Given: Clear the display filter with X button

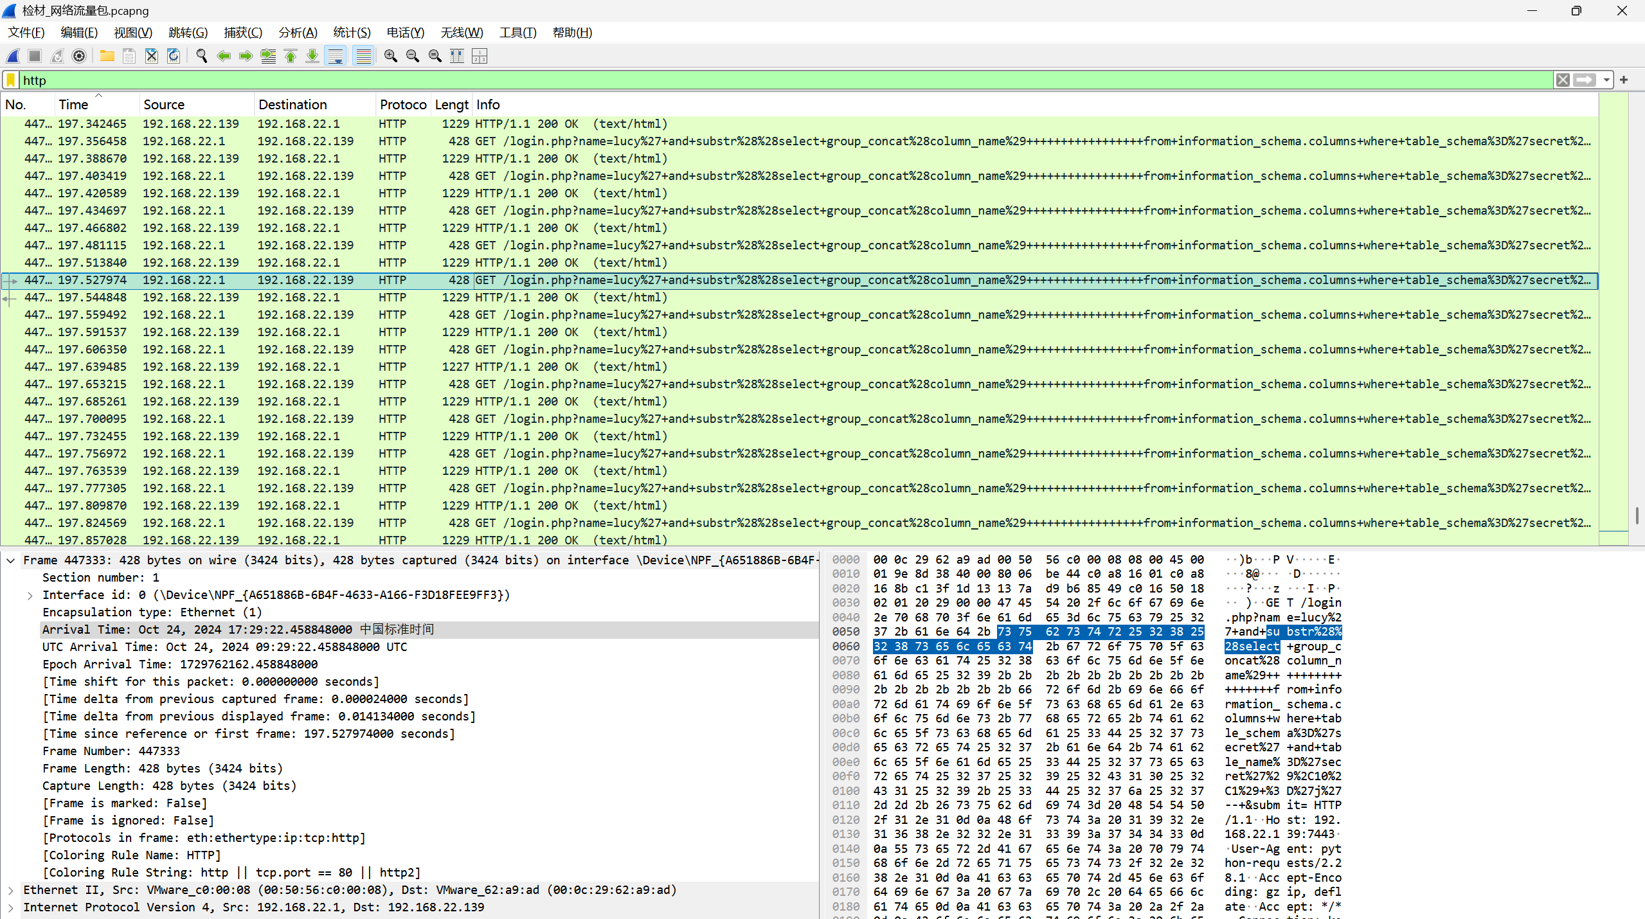Looking at the screenshot, I should click(x=1563, y=80).
